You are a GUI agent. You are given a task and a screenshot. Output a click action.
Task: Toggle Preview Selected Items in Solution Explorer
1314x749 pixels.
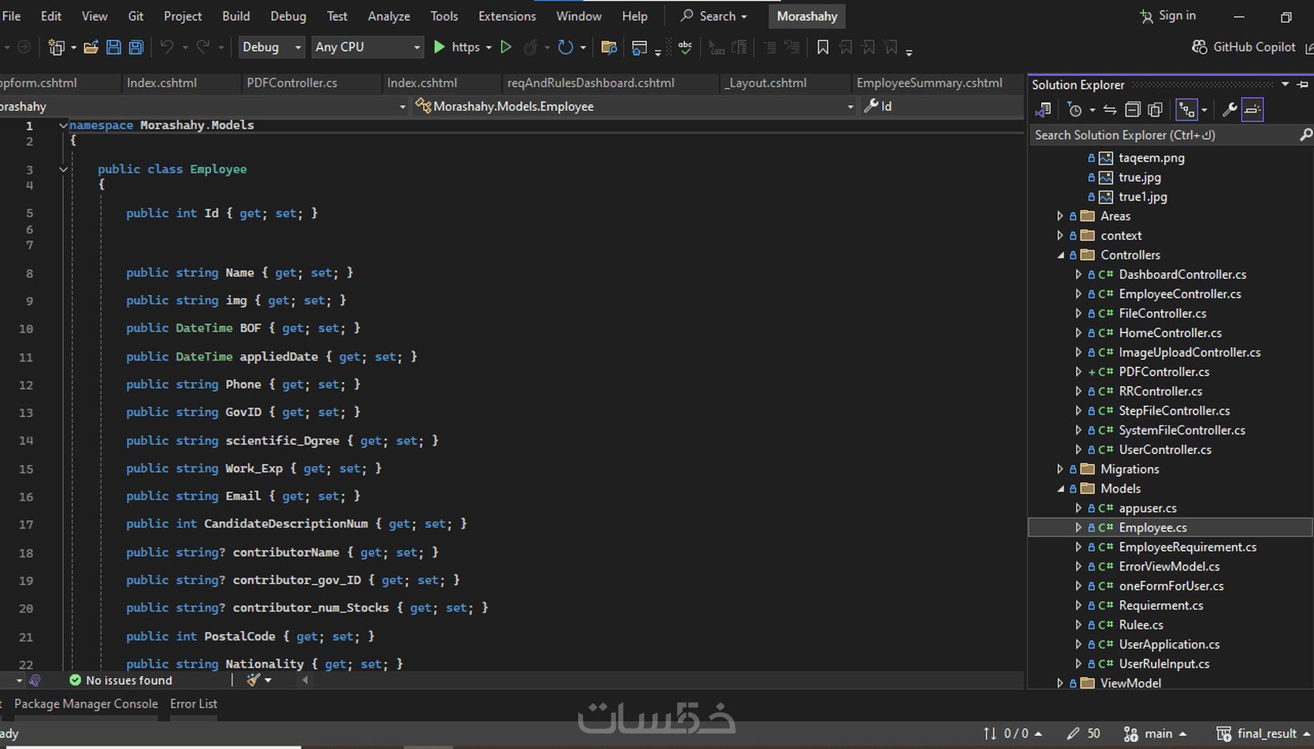coord(1252,110)
